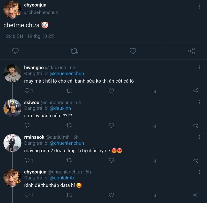207x203 pixels.
Task: Reply to rminseok's tweet
Action: click(x=27, y=160)
